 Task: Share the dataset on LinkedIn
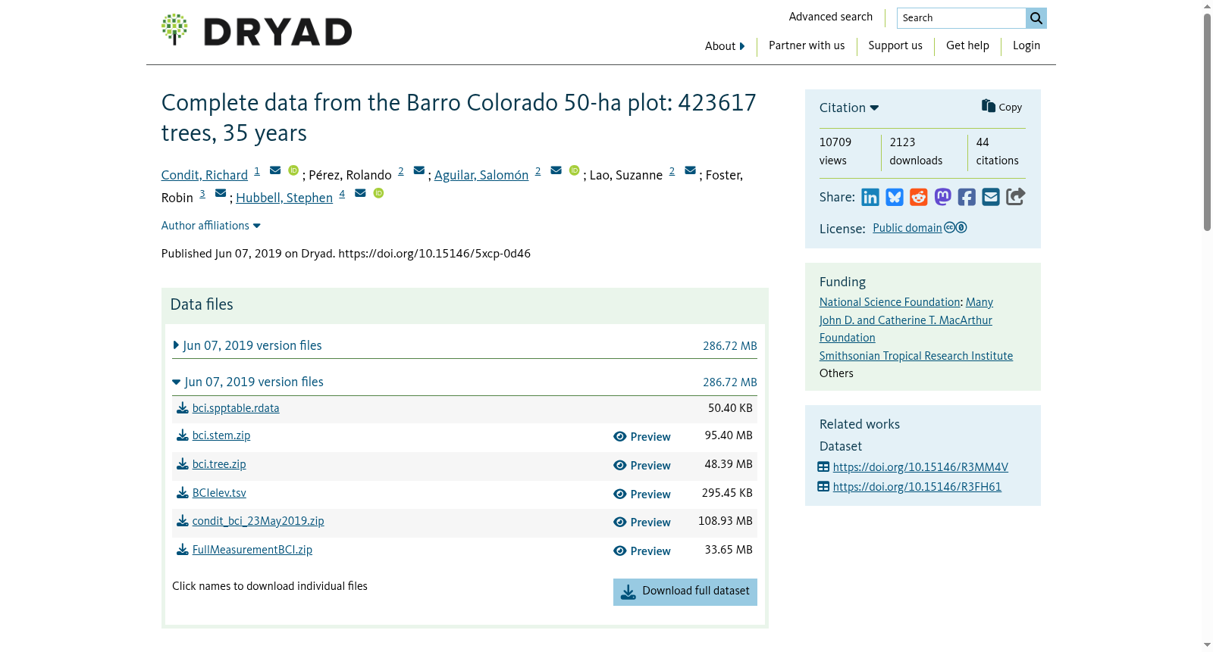(x=870, y=198)
